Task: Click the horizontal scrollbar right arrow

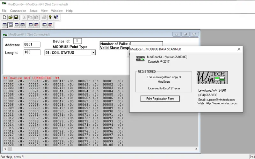Action: (x=196, y=149)
